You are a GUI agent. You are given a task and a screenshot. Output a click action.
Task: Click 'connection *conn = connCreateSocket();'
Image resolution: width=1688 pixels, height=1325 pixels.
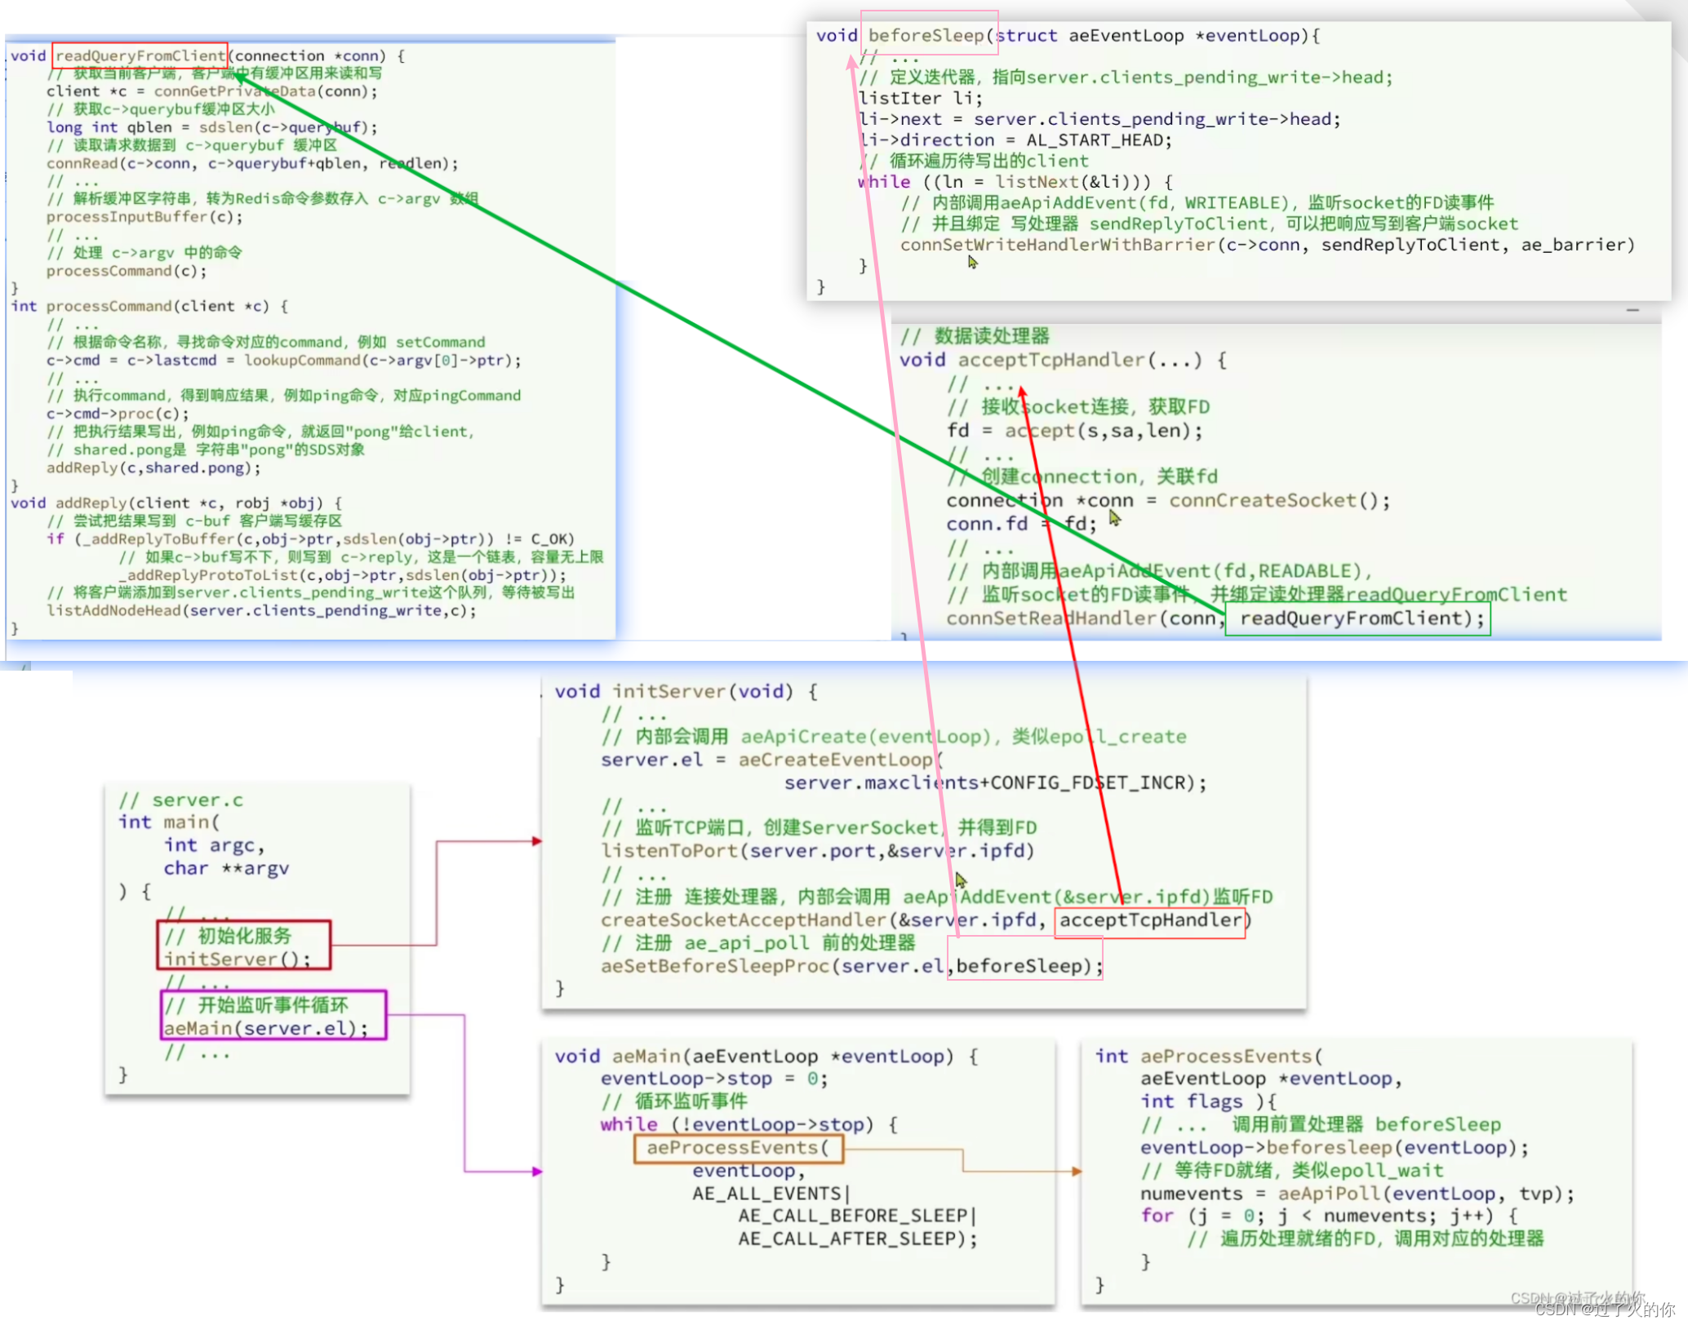click(x=1168, y=500)
